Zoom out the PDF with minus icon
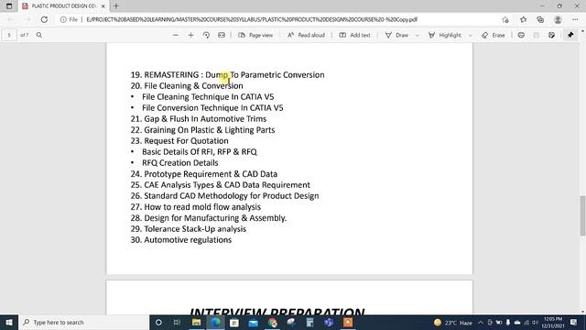Image resolution: width=586 pixels, height=330 pixels. (175, 35)
